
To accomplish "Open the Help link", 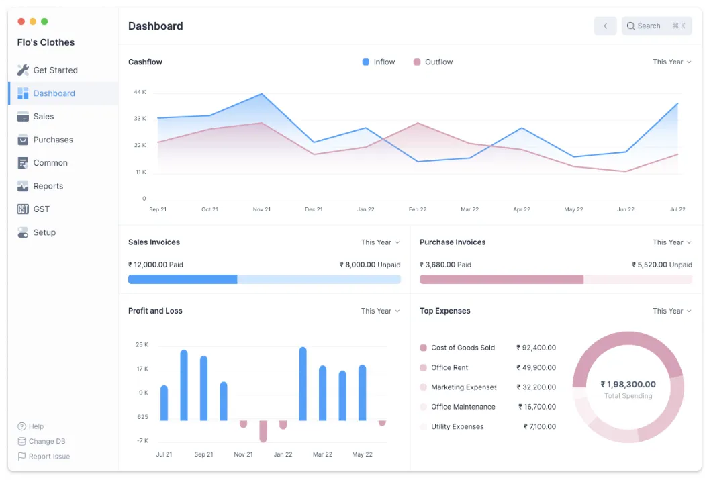I will pyautogui.click(x=31, y=426).
